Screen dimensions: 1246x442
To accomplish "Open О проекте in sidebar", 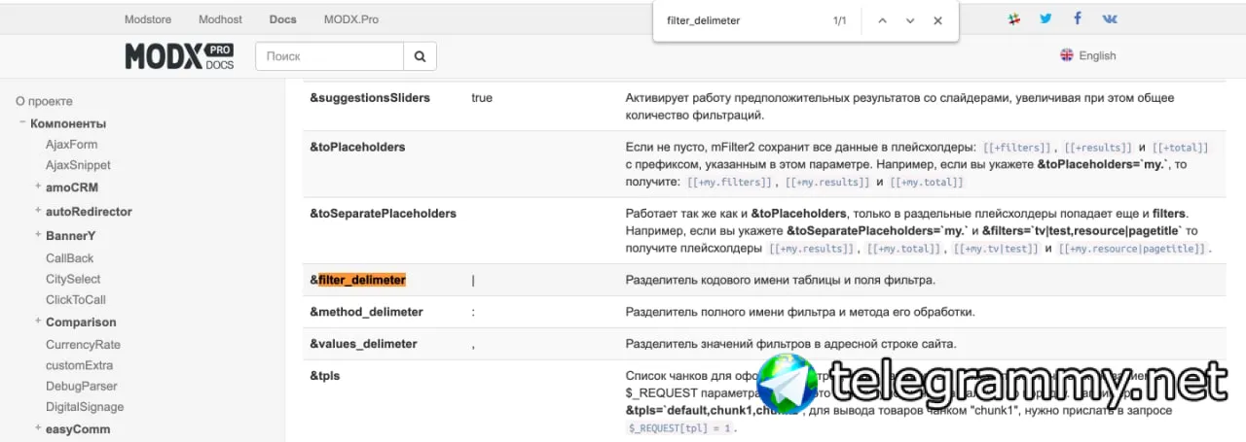I will (44, 101).
